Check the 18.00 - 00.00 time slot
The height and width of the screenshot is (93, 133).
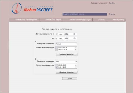[57, 50]
